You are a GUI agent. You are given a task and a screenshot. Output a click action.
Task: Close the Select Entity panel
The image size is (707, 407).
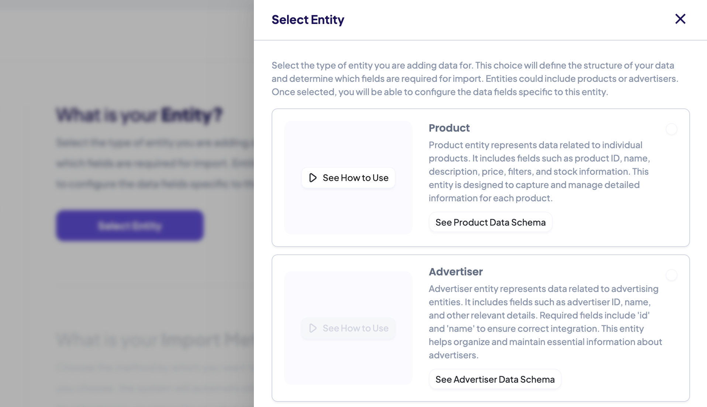[x=680, y=19]
